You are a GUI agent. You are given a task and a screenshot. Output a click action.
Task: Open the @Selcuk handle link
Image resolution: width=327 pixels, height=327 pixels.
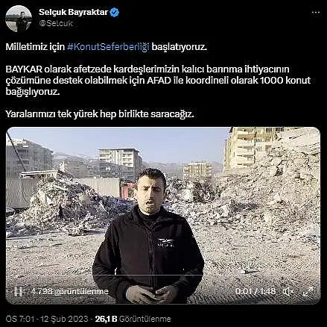[56, 23]
